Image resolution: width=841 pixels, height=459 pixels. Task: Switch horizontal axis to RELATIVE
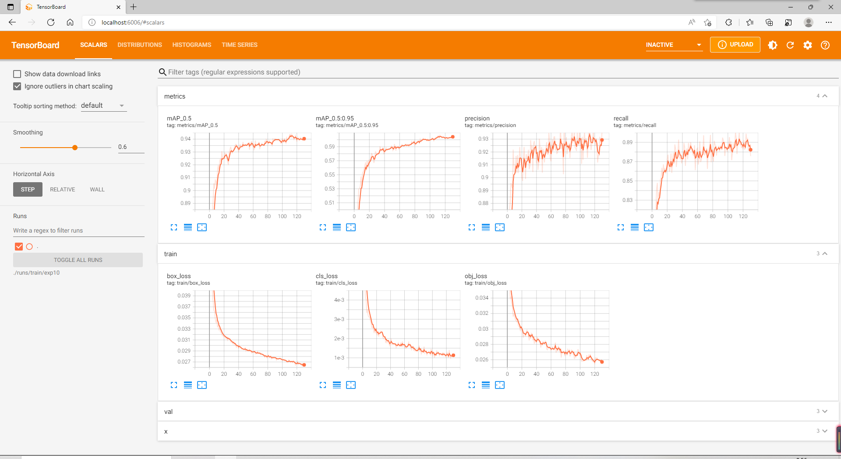63,190
